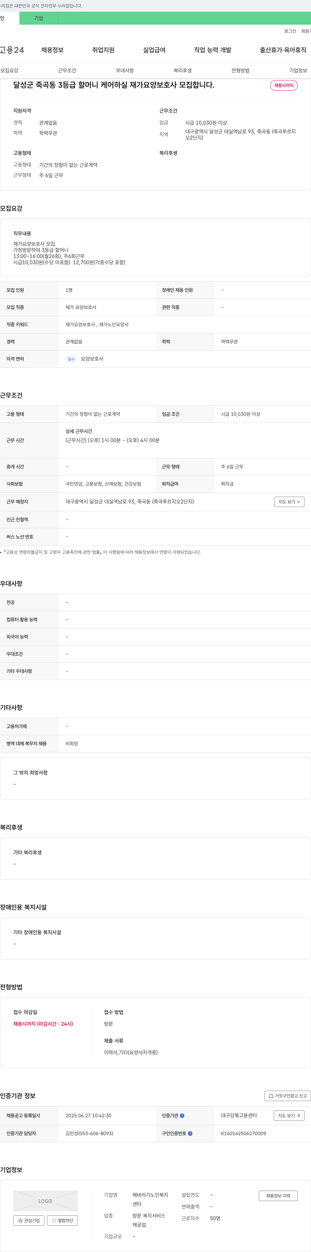The height and width of the screenshot is (1252, 311).
Task: Click the 필수 badge beside 요양보호사
Action: tap(71, 359)
